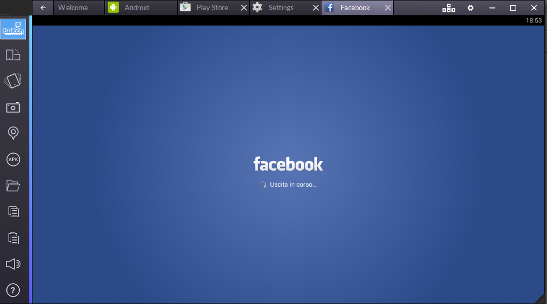Click the paste clipboard icon
547x304 pixels.
(x=13, y=238)
